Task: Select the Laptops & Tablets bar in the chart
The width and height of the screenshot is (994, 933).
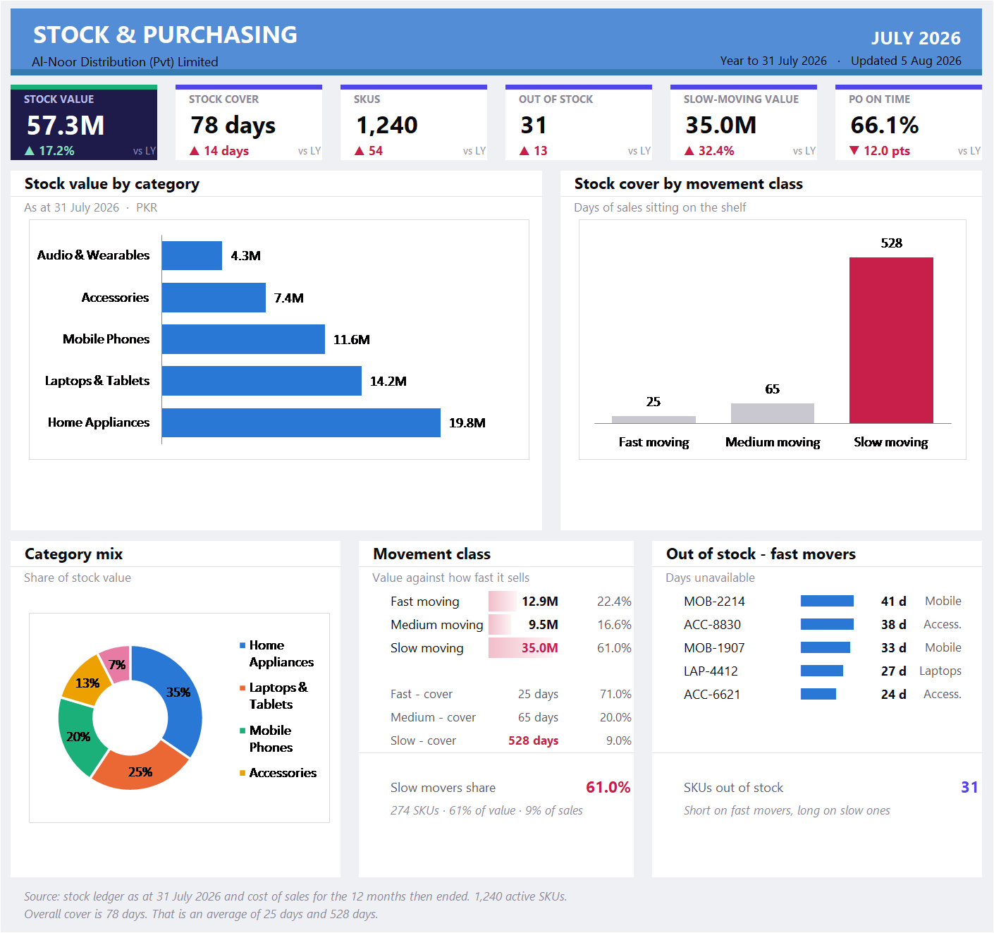Action: coord(262,381)
